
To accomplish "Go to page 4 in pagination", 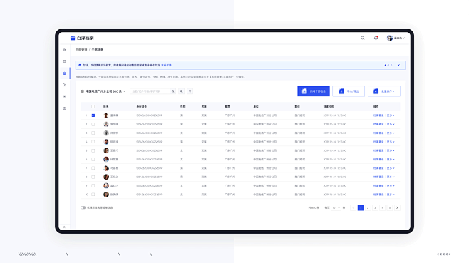I will [x=382, y=207].
